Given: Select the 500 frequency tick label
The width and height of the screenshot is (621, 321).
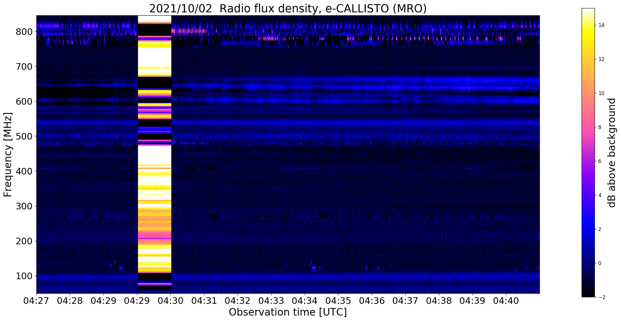Looking at the screenshot, I should pos(24,136).
